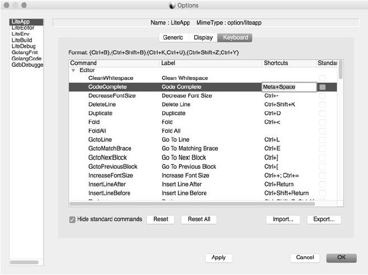
Task: Select the FoldAll command
Action: (x=97, y=131)
